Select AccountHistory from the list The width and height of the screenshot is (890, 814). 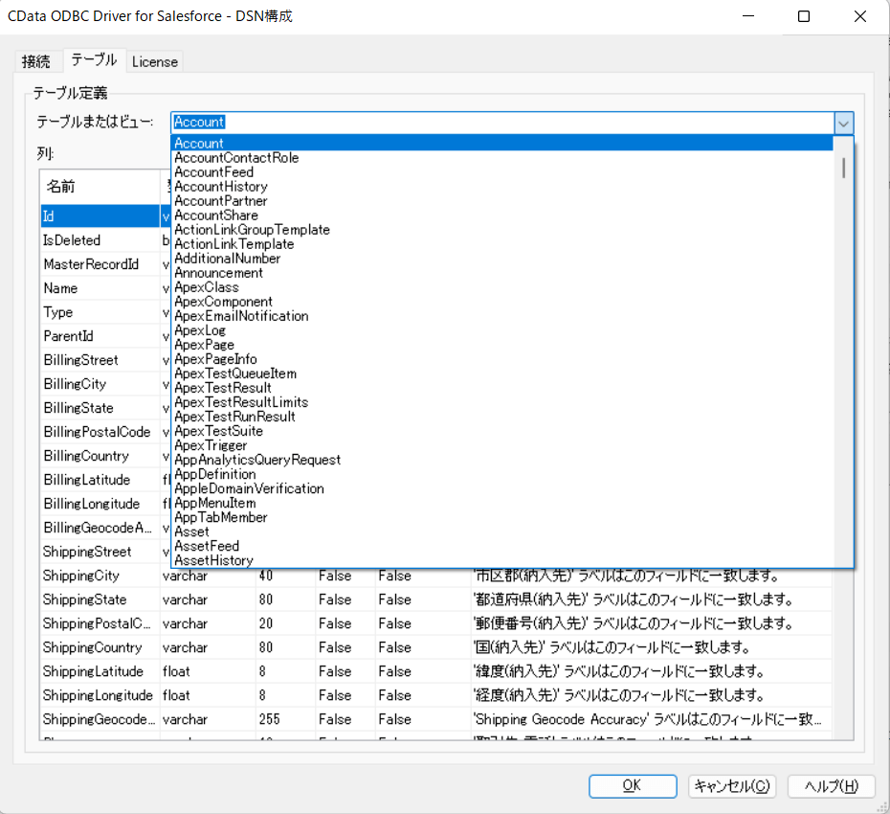pos(502,187)
